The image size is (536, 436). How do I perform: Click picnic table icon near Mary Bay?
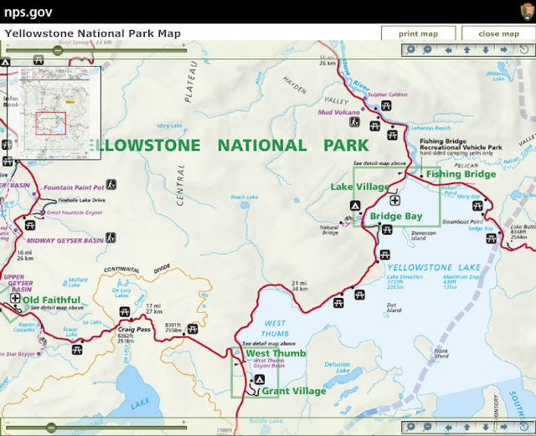click(477, 206)
